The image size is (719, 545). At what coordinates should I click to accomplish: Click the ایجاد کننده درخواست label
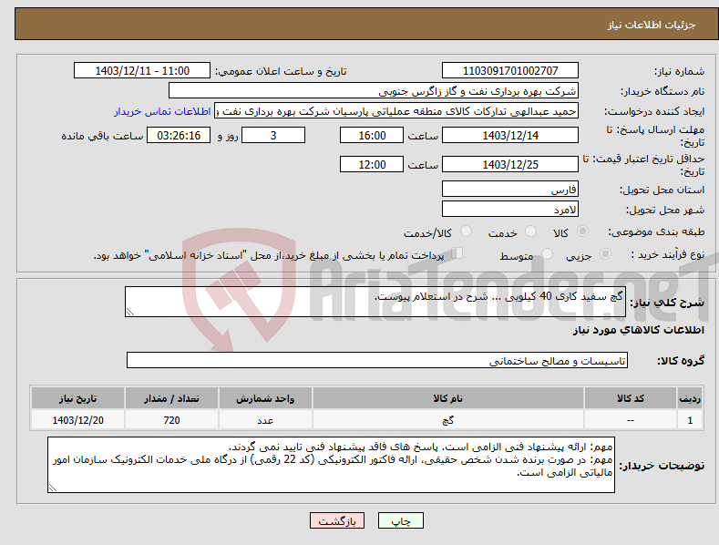(x=654, y=112)
